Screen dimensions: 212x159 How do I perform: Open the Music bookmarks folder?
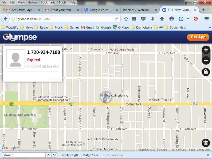pos(56,27)
